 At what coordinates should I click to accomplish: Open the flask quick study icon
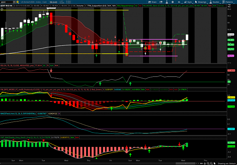pos(167,2)
